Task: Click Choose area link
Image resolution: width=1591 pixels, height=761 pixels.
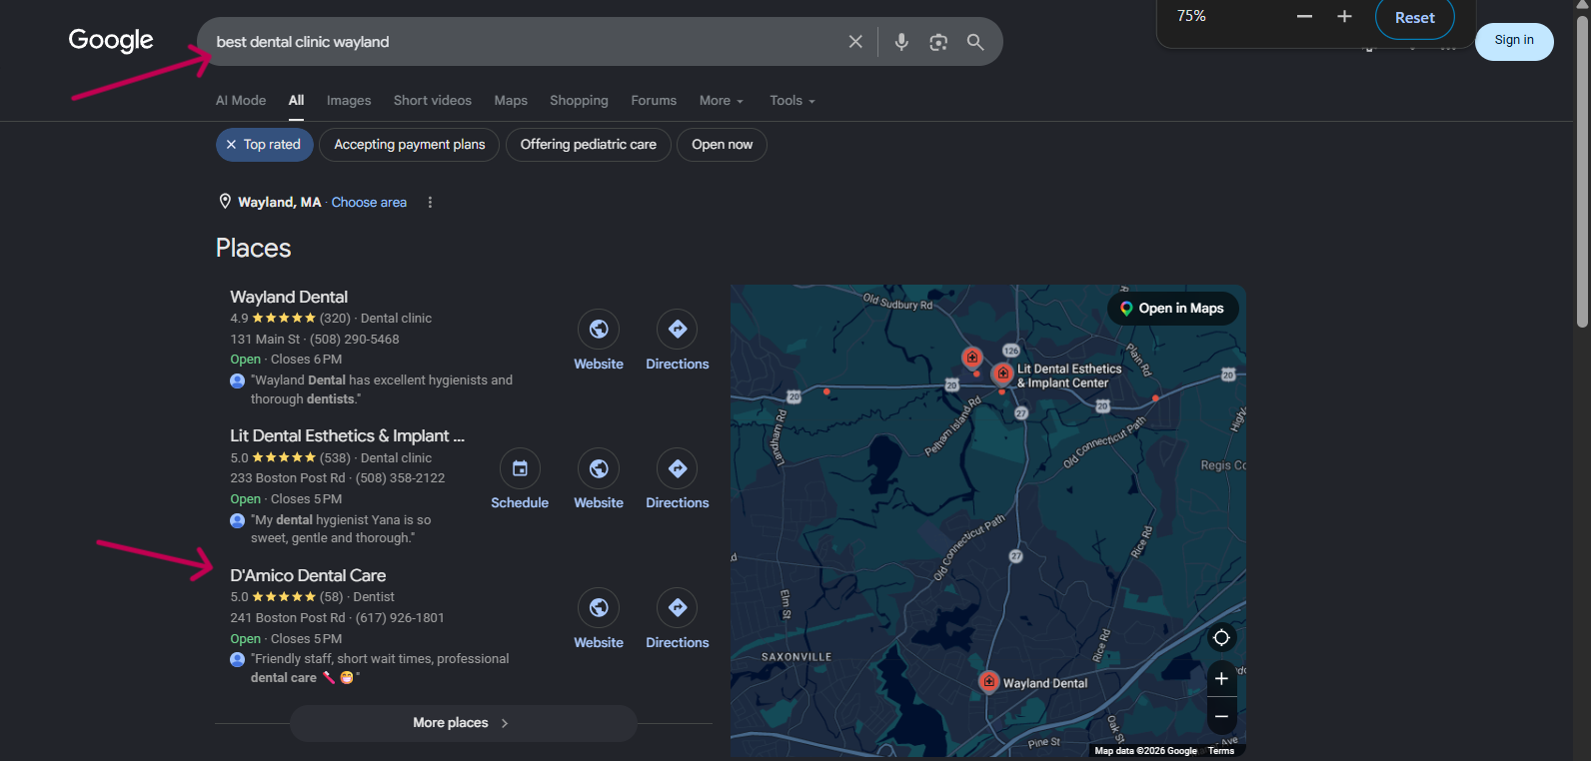Action: tap(369, 202)
